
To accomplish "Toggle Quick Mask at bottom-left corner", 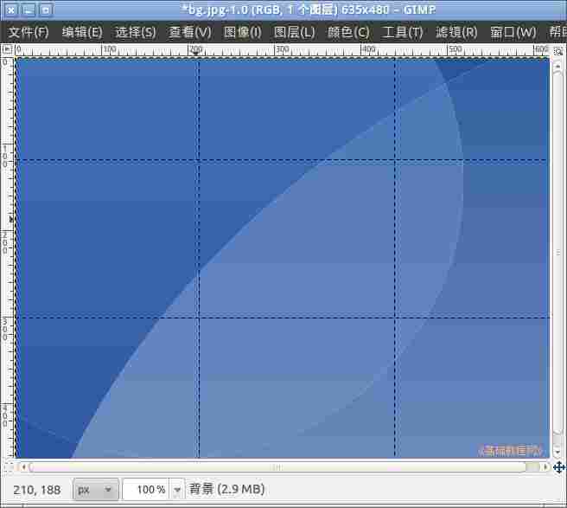I will [x=7, y=467].
